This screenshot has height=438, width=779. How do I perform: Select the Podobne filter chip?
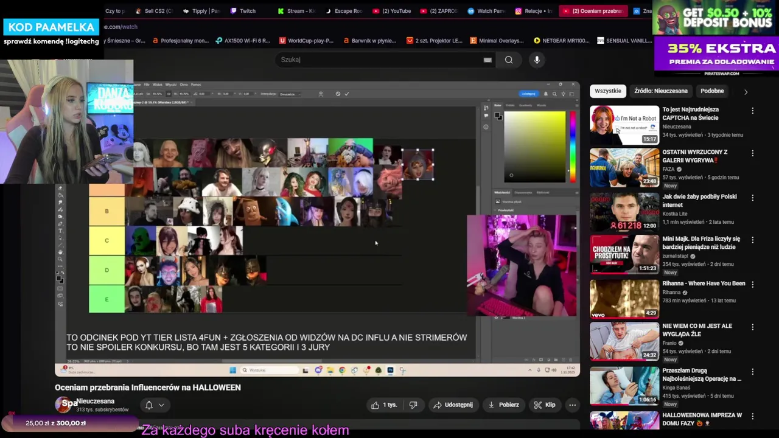point(712,91)
